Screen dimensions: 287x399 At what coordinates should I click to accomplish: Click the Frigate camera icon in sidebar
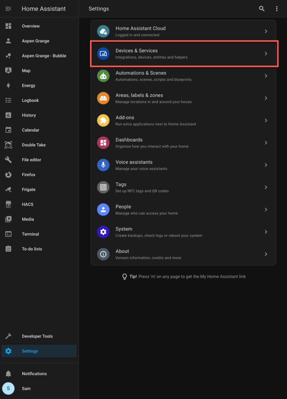point(8,189)
